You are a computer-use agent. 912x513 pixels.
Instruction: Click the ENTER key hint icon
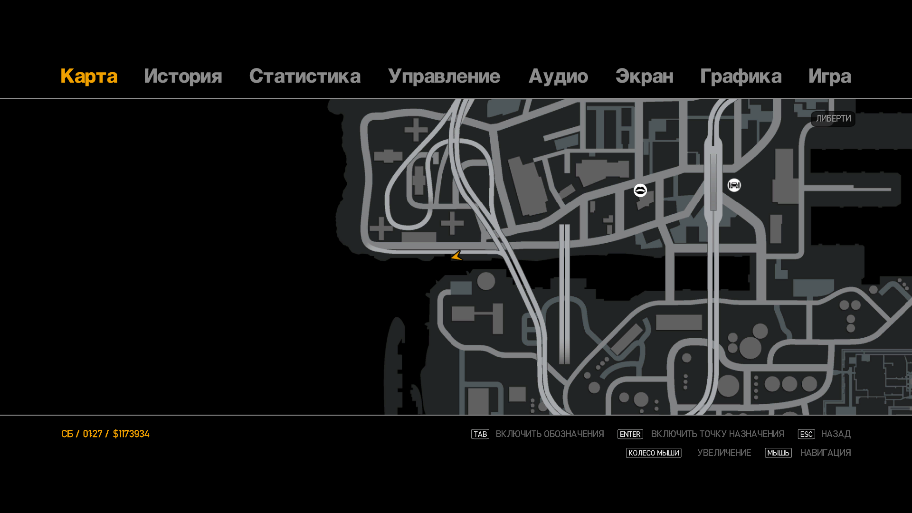pos(630,434)
